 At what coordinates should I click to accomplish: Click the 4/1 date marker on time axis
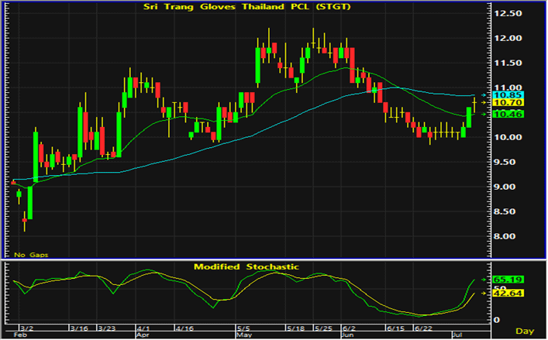coord(143,328)
